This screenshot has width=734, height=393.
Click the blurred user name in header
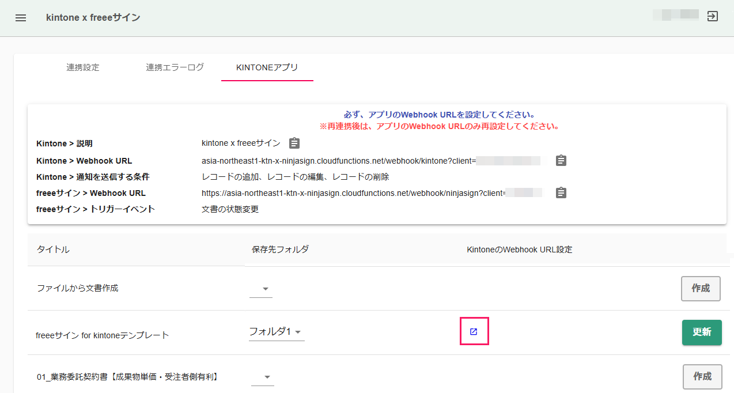(x=675, y=15)
